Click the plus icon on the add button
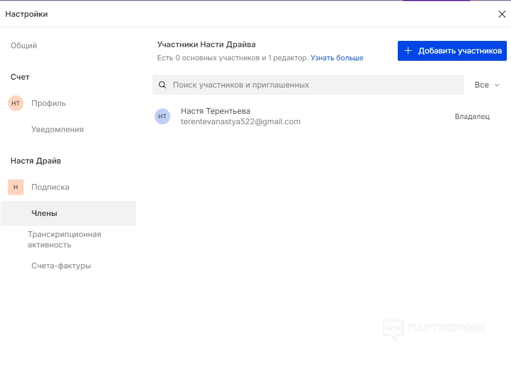Viewport: 511px width, 368px height. (x=408, y=51)
